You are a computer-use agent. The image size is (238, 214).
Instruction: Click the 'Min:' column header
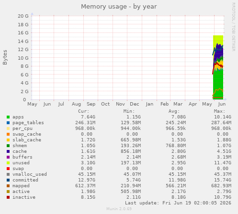point(129,111)
